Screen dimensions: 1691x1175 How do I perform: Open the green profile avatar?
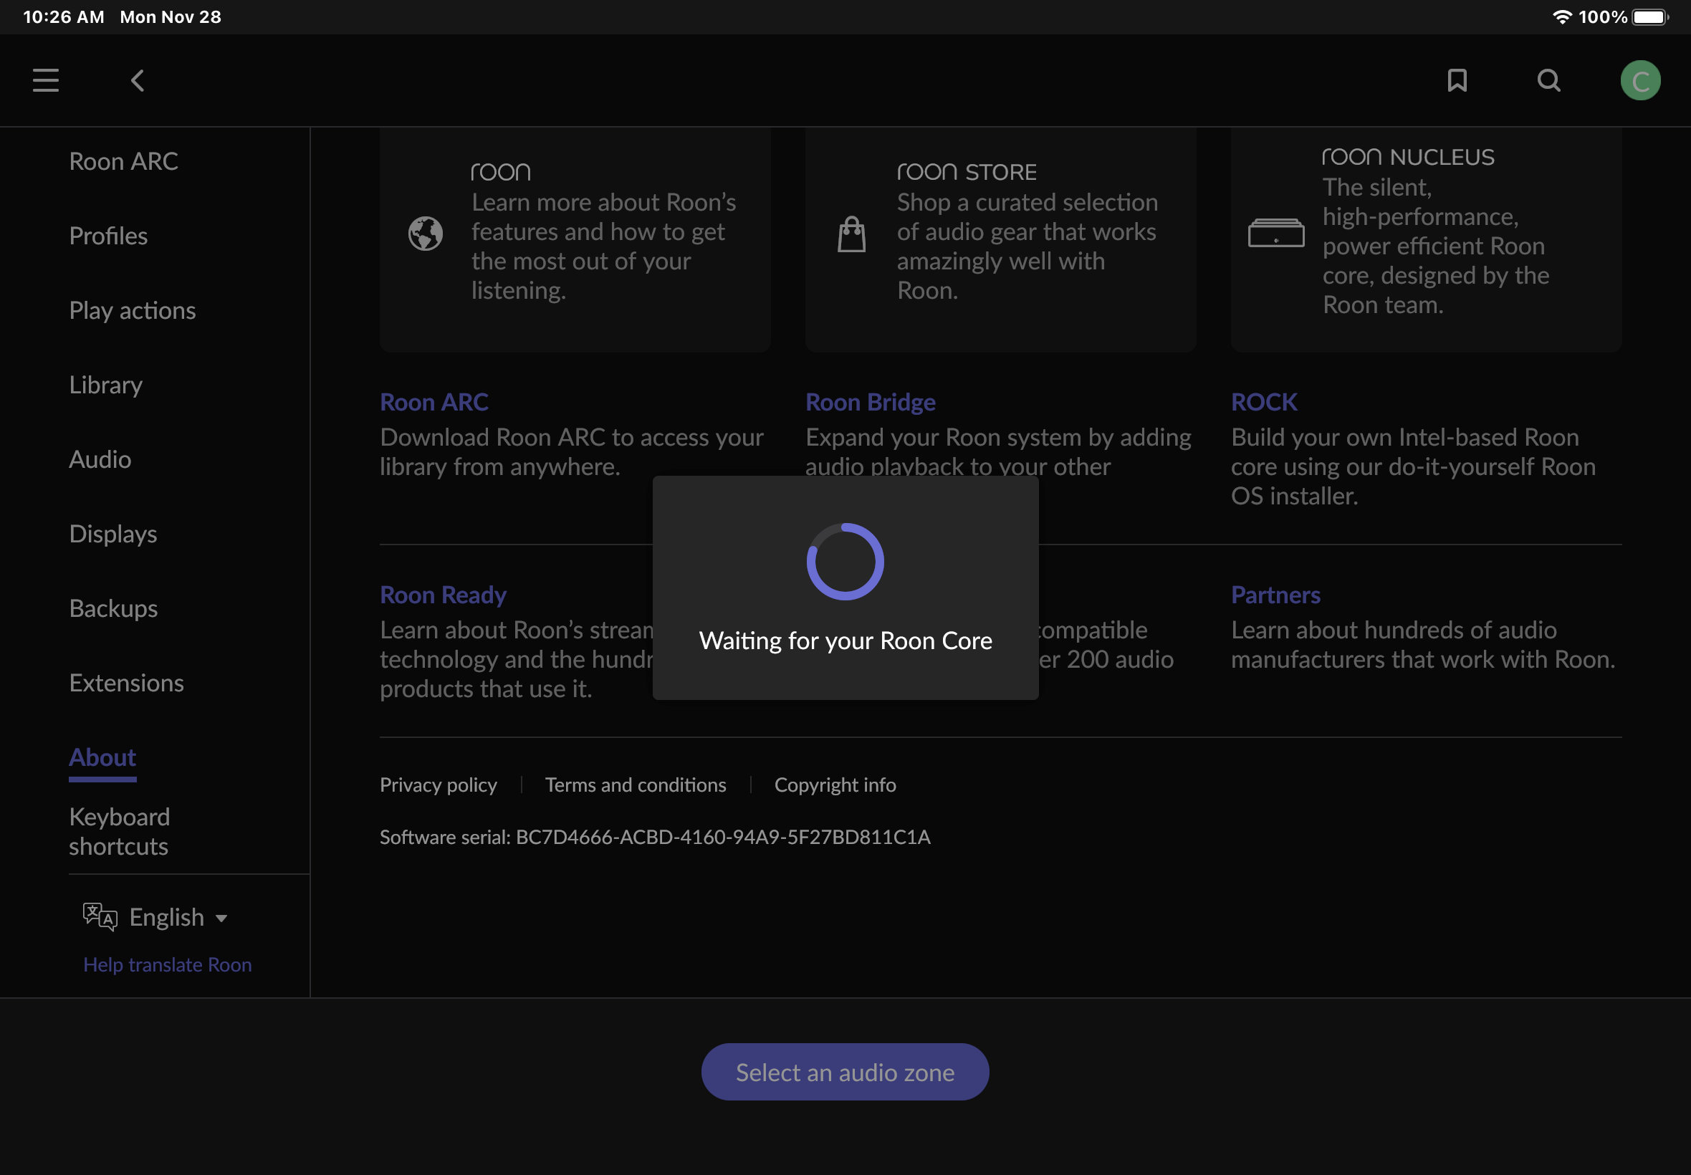click(1640, 80)
